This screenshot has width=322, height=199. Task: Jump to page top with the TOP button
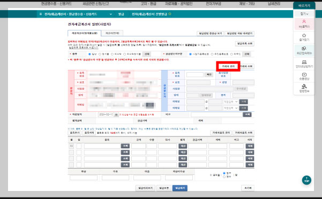(x=306, y=180)
